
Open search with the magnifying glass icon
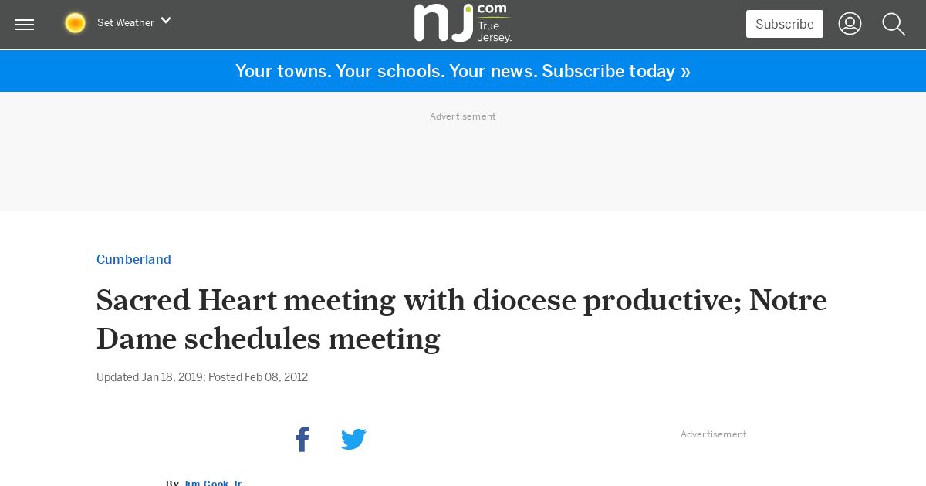894,24
